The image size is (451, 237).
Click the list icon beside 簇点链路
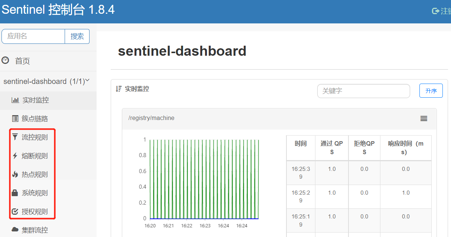[15, 118]
